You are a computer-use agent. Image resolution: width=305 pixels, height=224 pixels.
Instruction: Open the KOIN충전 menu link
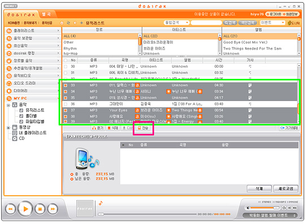click(x=14, y=23)
